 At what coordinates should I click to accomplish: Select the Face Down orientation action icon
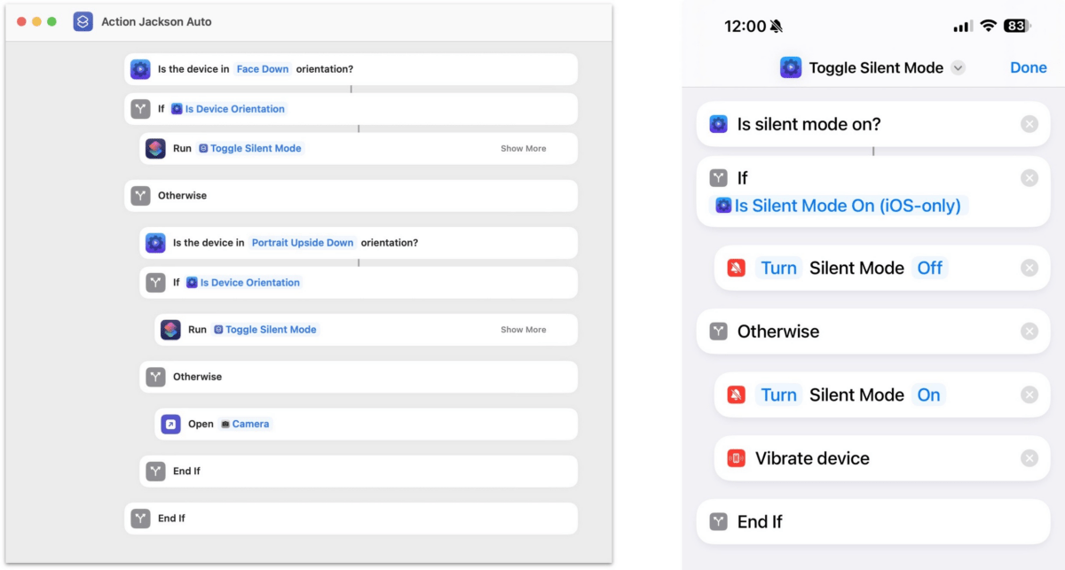point(140,68)
